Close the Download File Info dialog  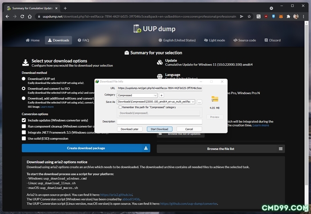point(222,81)
